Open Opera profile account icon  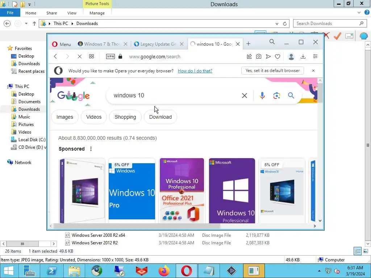pyautogui.click(x=291, y=56)
